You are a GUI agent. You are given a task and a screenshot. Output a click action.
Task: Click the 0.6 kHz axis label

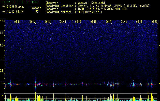click(2, 96)
